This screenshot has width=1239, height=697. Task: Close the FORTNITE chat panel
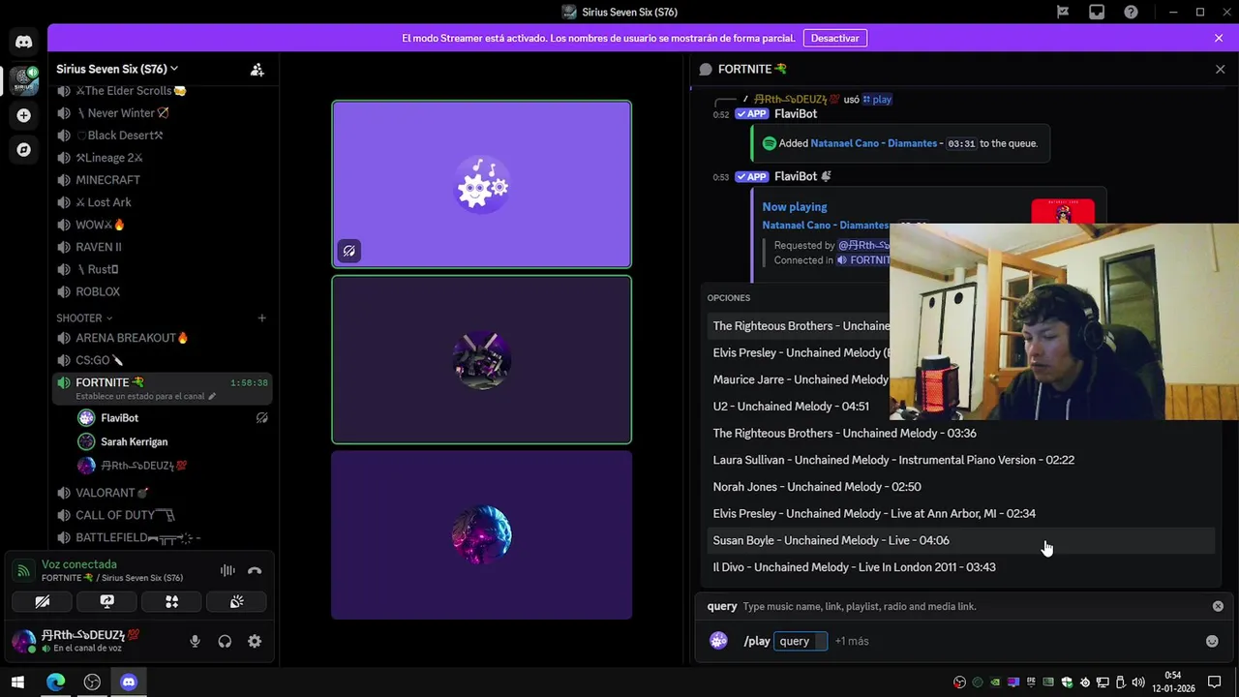point(1220,70)
